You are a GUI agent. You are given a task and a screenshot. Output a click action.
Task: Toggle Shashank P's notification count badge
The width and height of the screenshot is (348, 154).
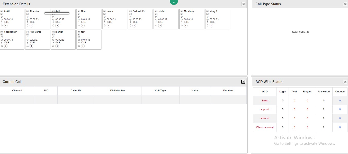5,46
